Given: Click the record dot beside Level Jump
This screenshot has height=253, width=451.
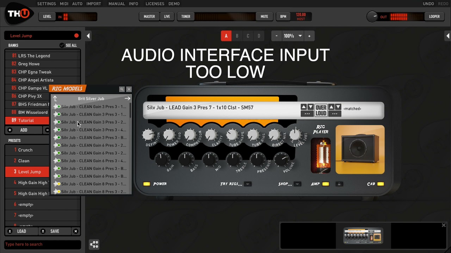Looking at the screenshot, I should (x=76, y=36).
